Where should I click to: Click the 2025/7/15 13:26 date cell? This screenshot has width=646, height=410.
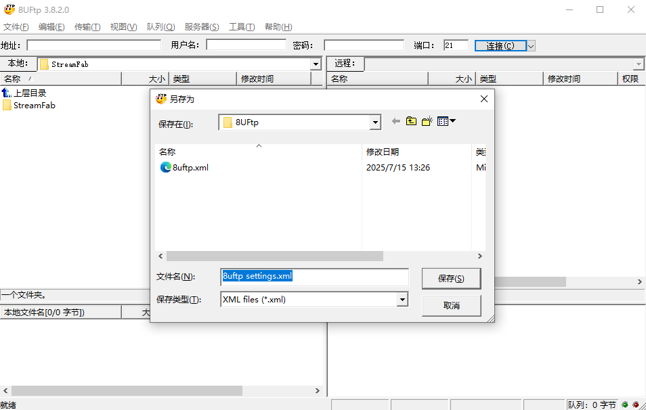point(398,168)
